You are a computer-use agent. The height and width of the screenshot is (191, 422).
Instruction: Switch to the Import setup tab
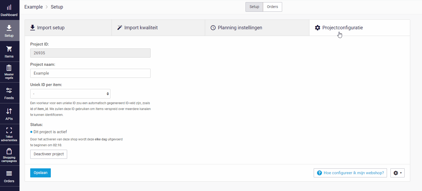(x=68, y=28)
